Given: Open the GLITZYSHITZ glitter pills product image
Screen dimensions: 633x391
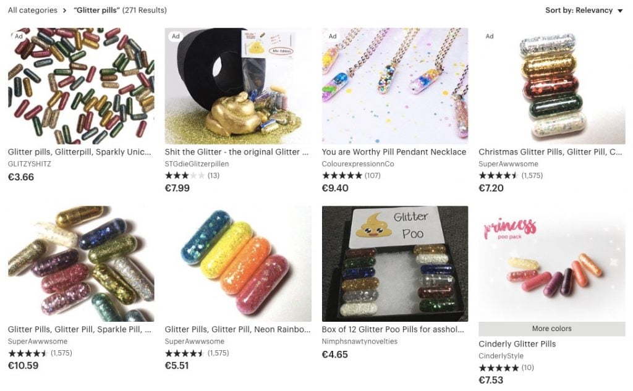Looking at the screenshot, I should click(x=81, y=86).
